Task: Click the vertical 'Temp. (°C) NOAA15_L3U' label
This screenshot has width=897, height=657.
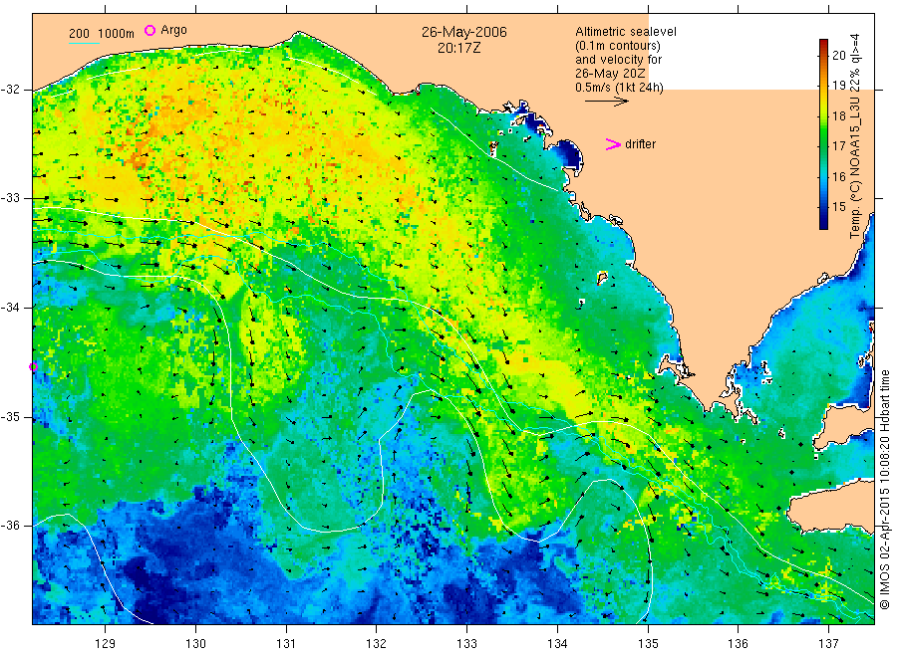Action: (x=855, y=136)
